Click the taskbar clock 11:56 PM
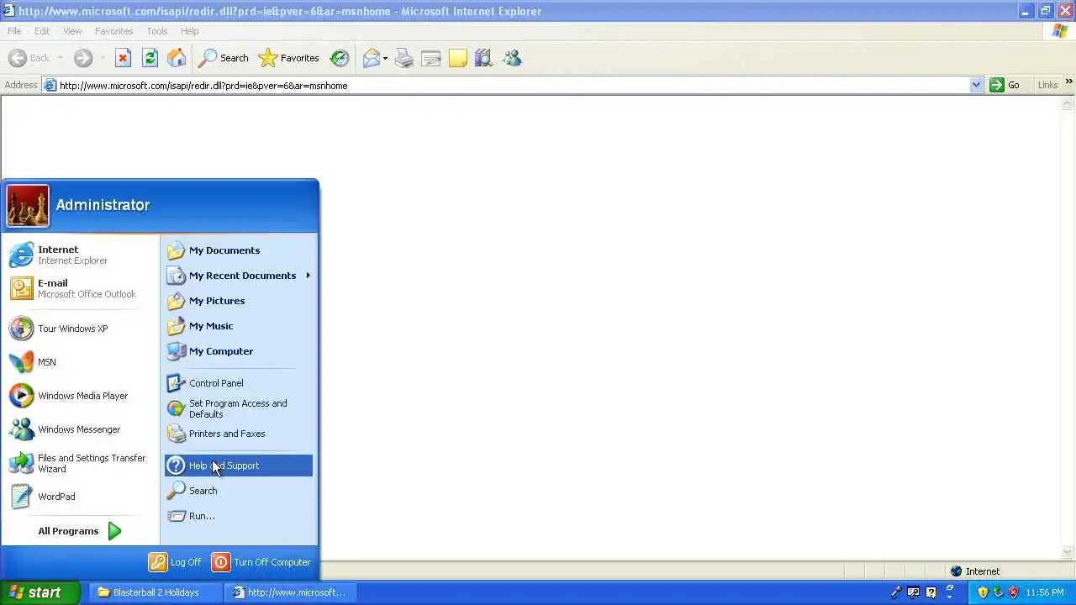This screenshot has width=1076, height=605. pyautogui.click(x=1045, y=592)
